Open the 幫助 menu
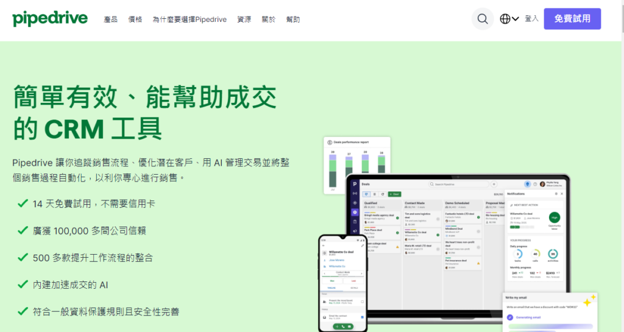 click(293, 19)
